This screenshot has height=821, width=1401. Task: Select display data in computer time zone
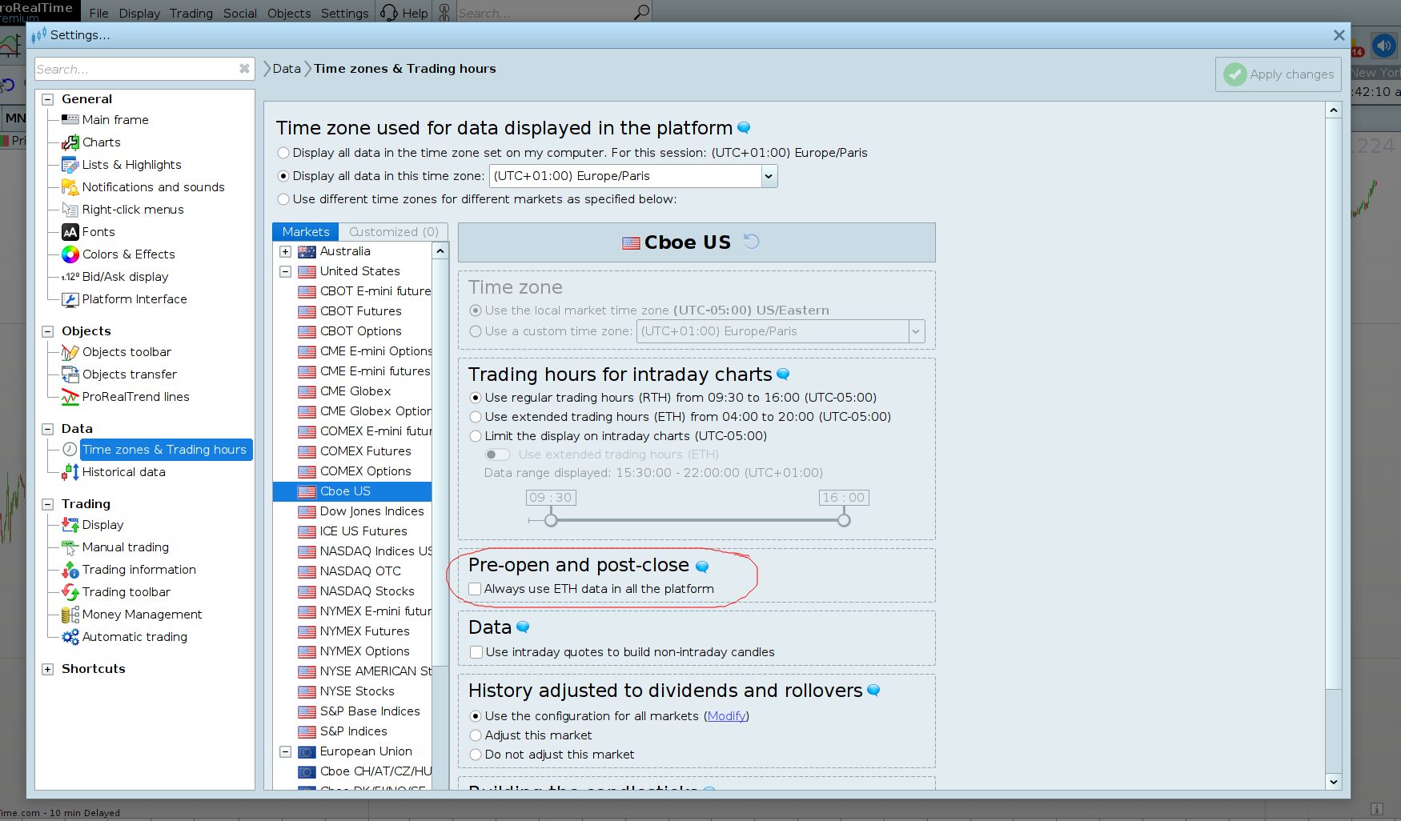[x=283, y=153]
